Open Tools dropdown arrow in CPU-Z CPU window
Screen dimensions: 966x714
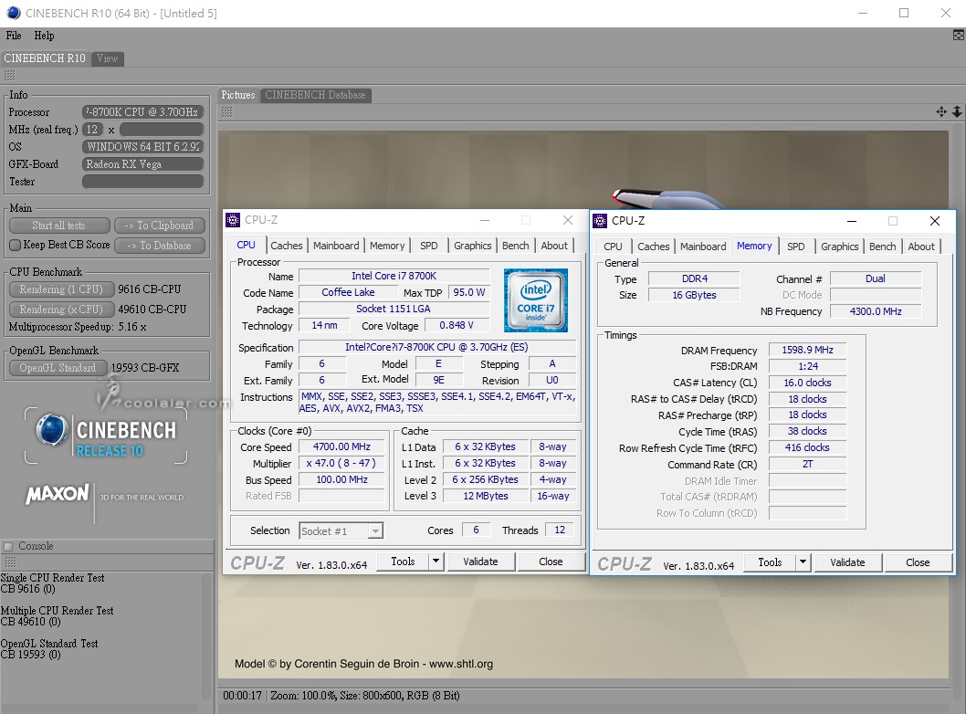point(436,562)
